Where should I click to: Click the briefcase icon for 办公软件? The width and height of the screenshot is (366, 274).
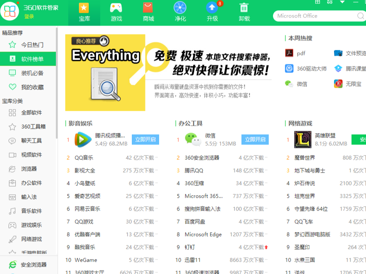coord(12,183)
